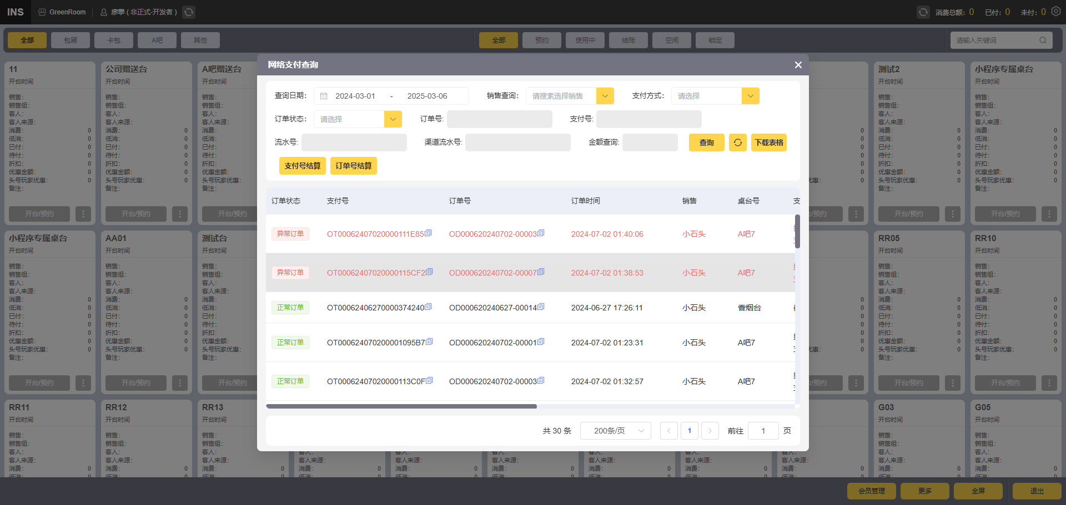Viewport: 1066px width, 505px height.
Task: Click the user avatar icon in header
Action: click(x=104, y=12)
